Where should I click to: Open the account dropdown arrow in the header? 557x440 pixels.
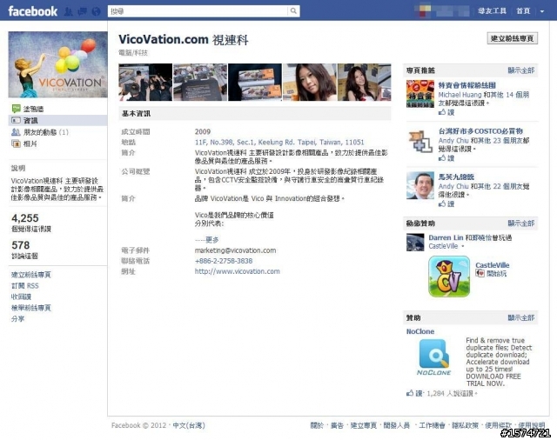tap(542, 11)
